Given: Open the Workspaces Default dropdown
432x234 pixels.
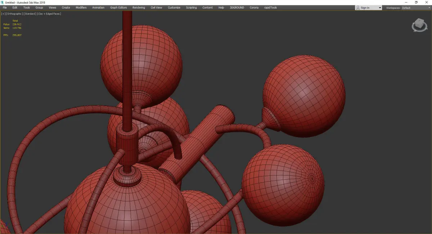Looking at the screenshot, I should [x=415, y=8].
